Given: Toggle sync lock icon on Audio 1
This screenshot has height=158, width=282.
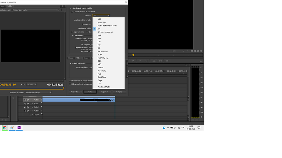Looking at the screenshot, I should (x=28, y=100).
